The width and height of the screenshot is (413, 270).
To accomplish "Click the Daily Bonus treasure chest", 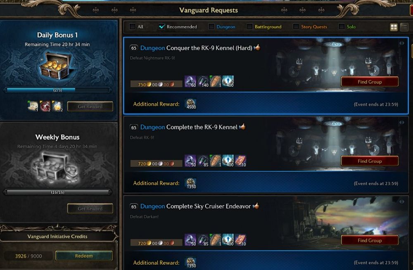I will (55, 66).
